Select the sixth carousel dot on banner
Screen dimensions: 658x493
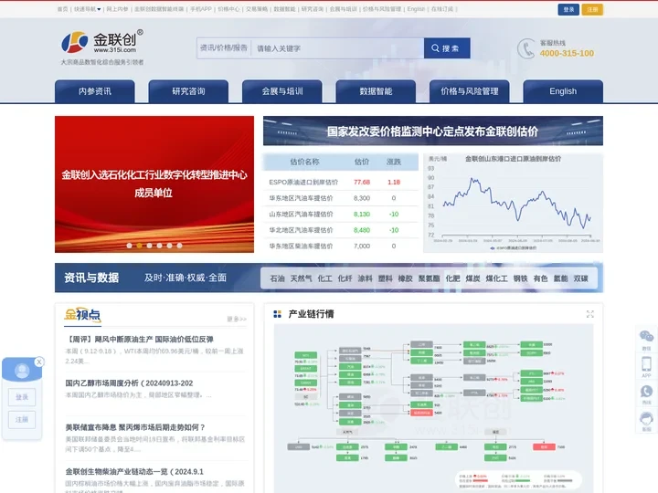pyautogui.click(x=180, y=246)
